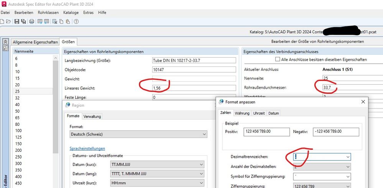Click the Objektcode field showing 10147
This screenshot has width=383, height=188.
[x=194, y=70]
